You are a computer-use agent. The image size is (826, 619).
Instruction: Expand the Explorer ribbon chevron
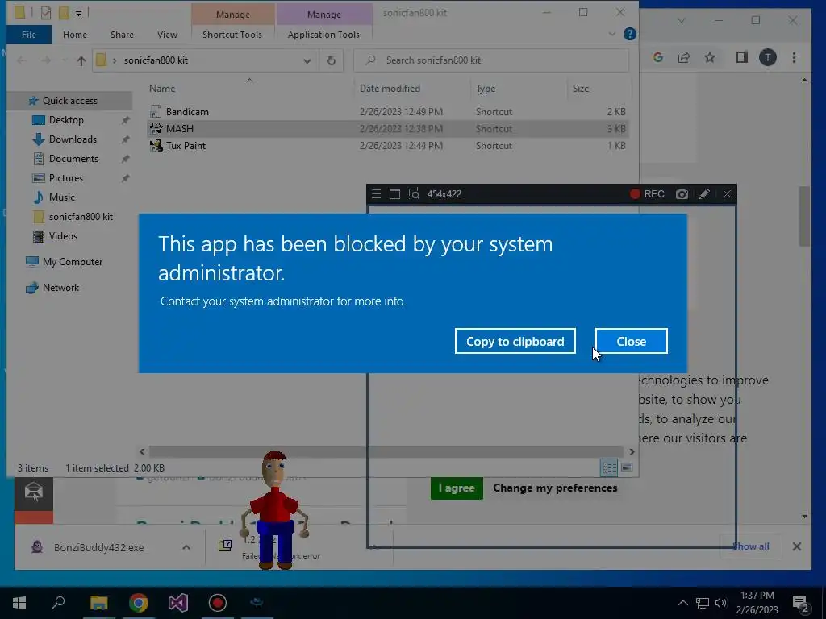pos(611,34)
